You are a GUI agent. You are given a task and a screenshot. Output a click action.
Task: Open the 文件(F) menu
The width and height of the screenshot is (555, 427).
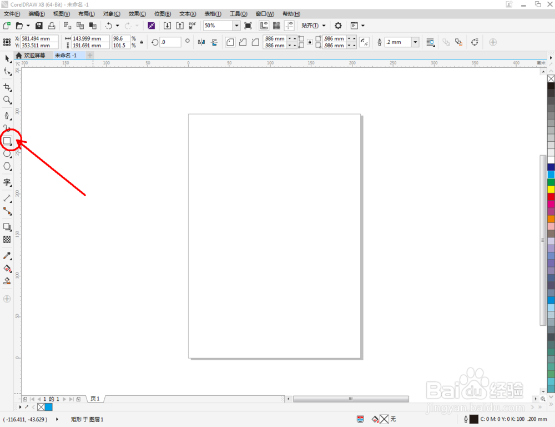(x=12, y=14)
